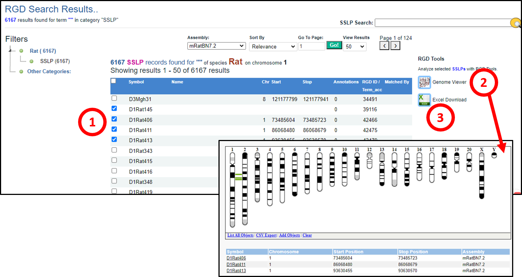522x277 pixels.
Task: Open the Assembly mRatBN7.2 dropdown
Action: click(216, 46)
